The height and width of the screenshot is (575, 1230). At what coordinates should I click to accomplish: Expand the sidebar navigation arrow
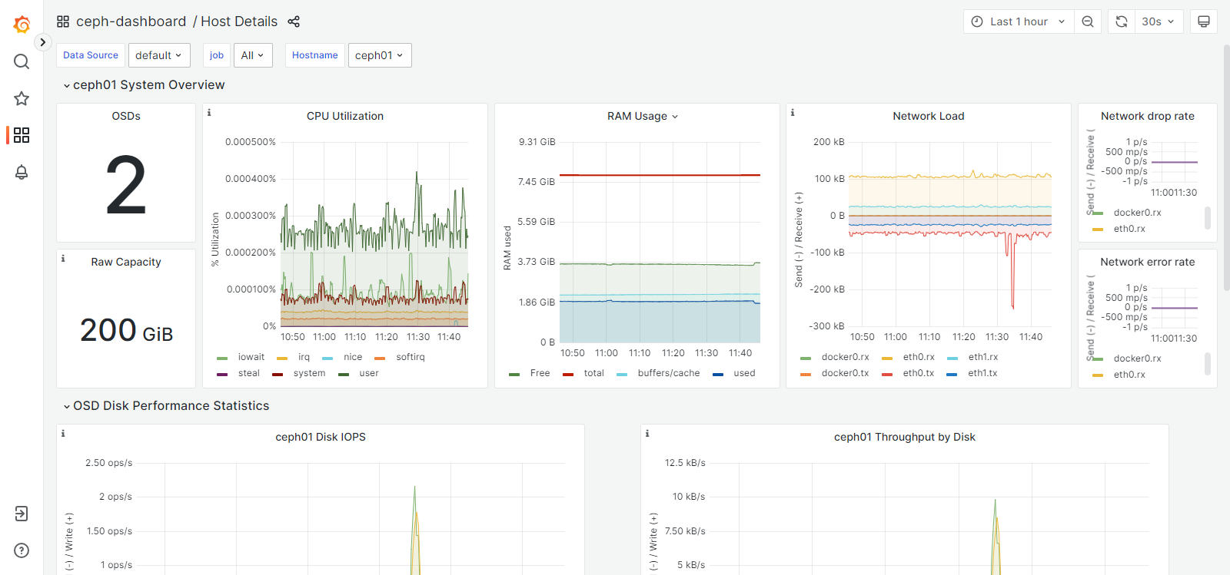pos(43,42)
